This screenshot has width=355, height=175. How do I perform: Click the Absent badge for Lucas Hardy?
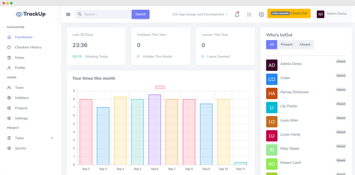[341, 132]
